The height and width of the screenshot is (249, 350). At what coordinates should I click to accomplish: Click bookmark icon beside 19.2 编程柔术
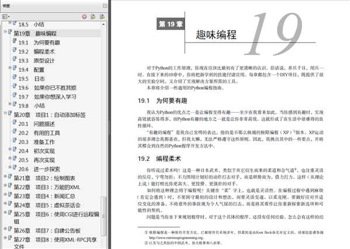(x=15, y=50)
